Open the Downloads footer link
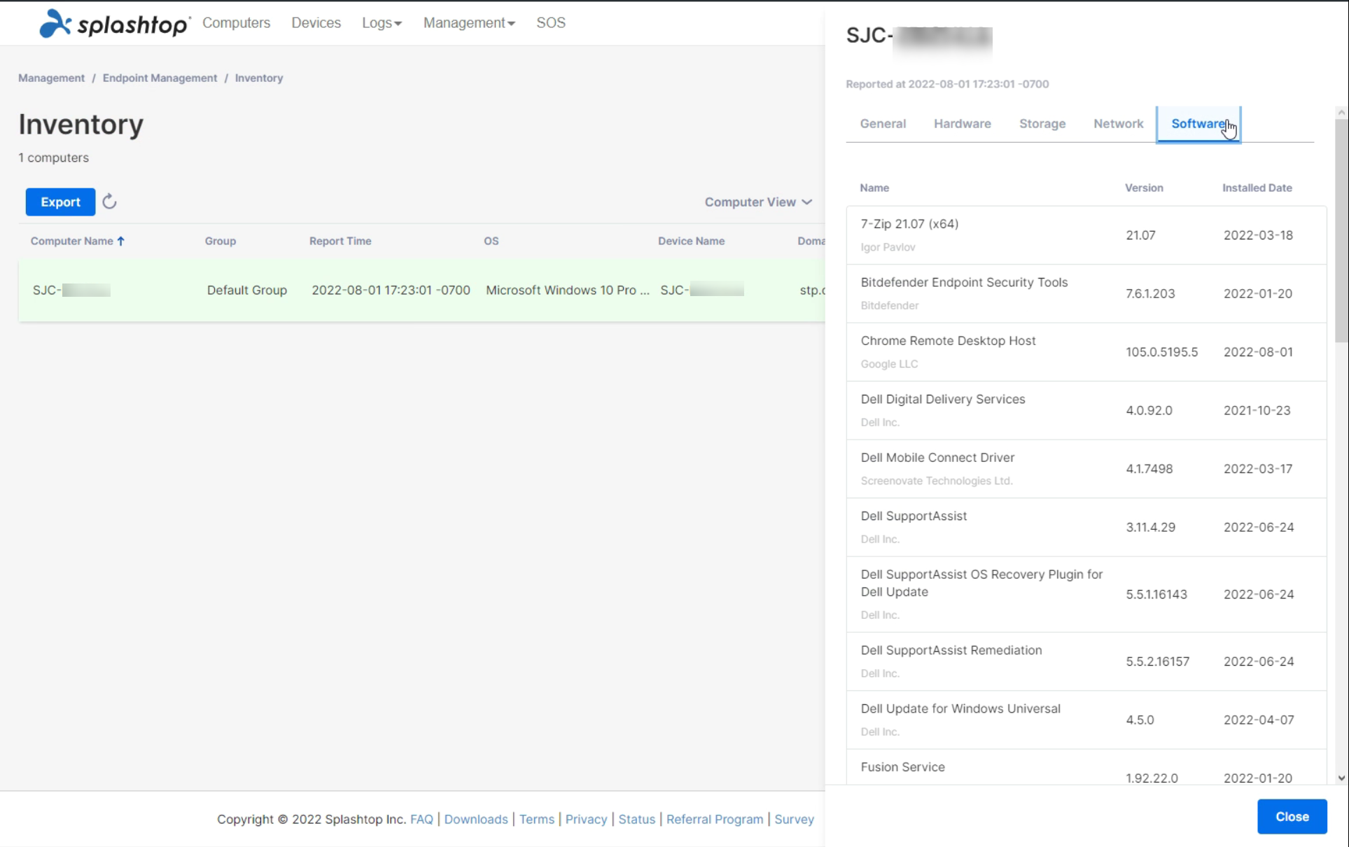Viewport: 1349px width, 847px height. point(476,819)
